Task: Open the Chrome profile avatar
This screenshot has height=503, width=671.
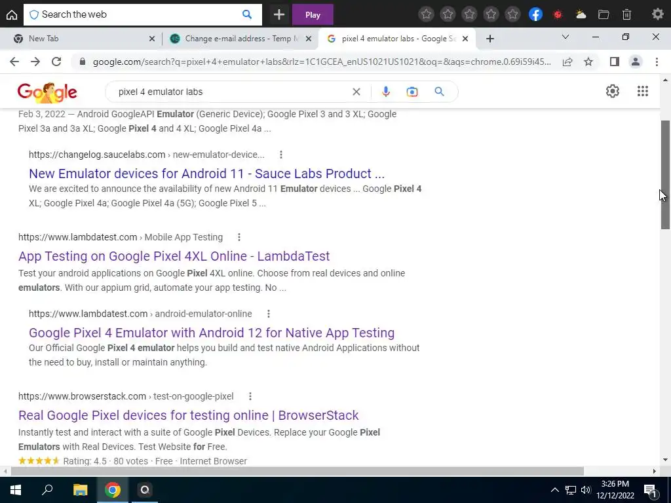Action: (636, 62)
